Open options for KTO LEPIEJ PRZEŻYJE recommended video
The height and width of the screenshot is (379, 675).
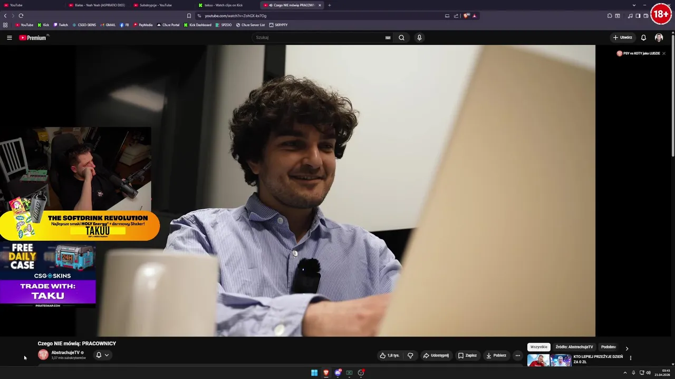630,358
